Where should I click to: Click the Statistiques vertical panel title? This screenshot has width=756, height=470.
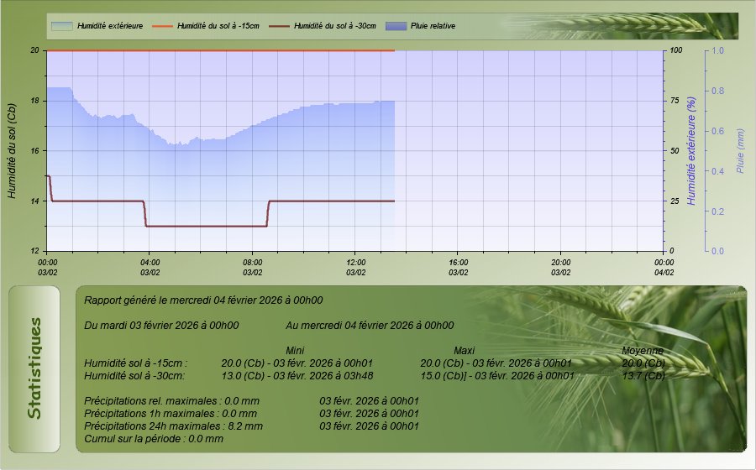click(x=34, y=368)
